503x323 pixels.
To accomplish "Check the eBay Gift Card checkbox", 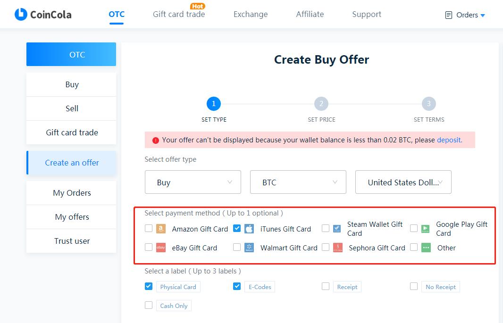I will click(x=149, y=247).
